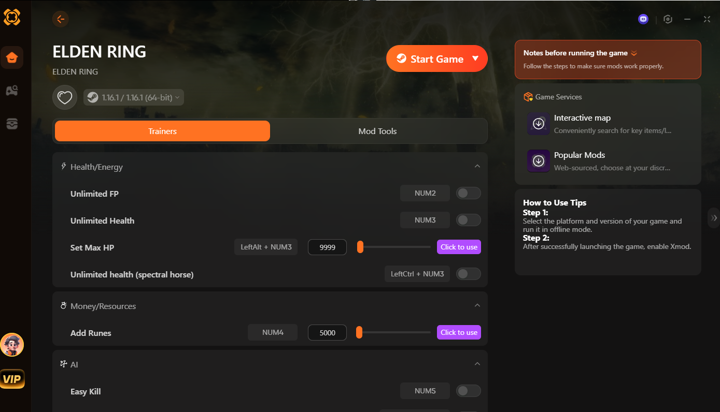720x412 pixels.
Task: Open the game controller sidebar icon
Action: 12,91
